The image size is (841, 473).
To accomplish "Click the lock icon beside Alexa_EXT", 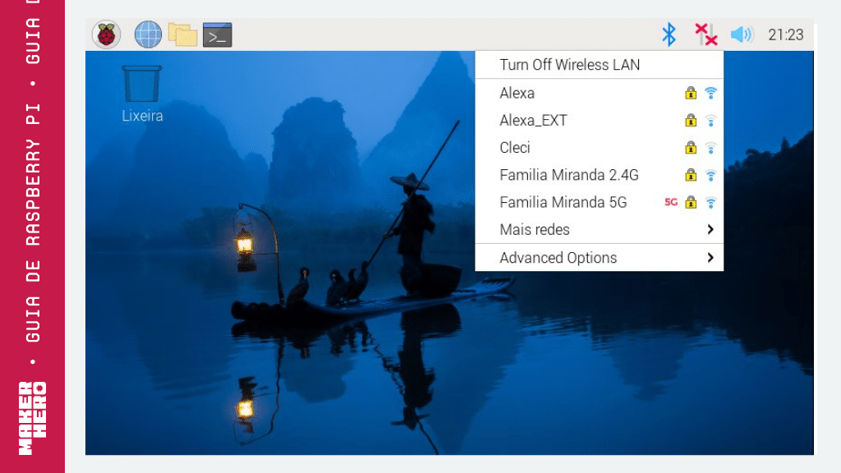I will click(x=691, y=121).
